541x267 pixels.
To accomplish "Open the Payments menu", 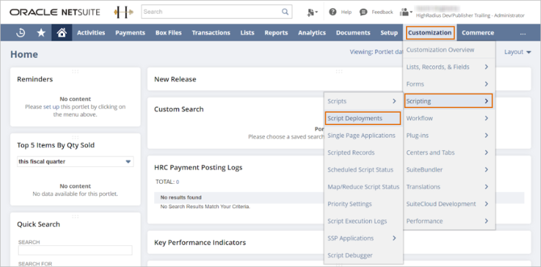I will pyautogui.click(x=130, y=33).
